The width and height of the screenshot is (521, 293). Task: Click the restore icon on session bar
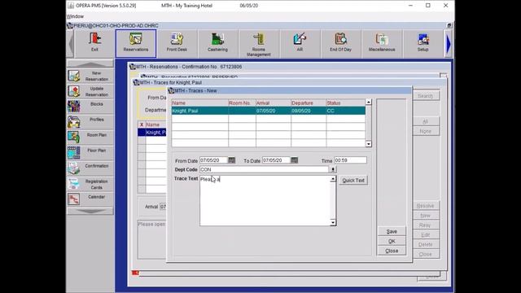coord(449,25)
